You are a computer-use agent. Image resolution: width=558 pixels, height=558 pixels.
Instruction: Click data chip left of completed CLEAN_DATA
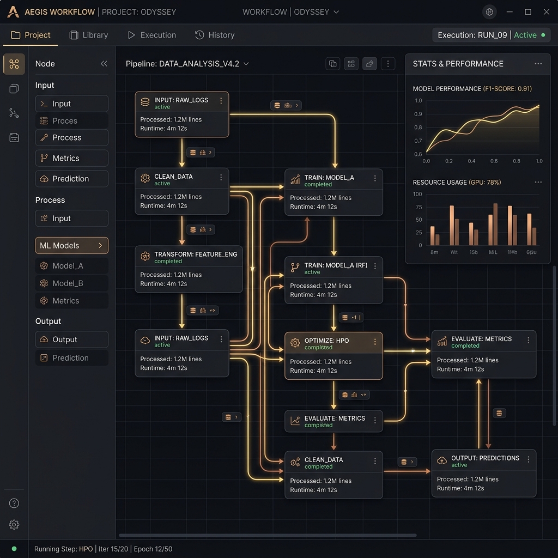[232, 417]
